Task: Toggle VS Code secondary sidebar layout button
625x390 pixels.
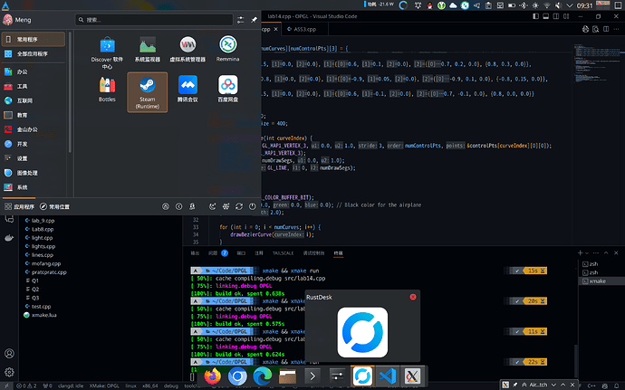Action: click(x=555, y=16)
